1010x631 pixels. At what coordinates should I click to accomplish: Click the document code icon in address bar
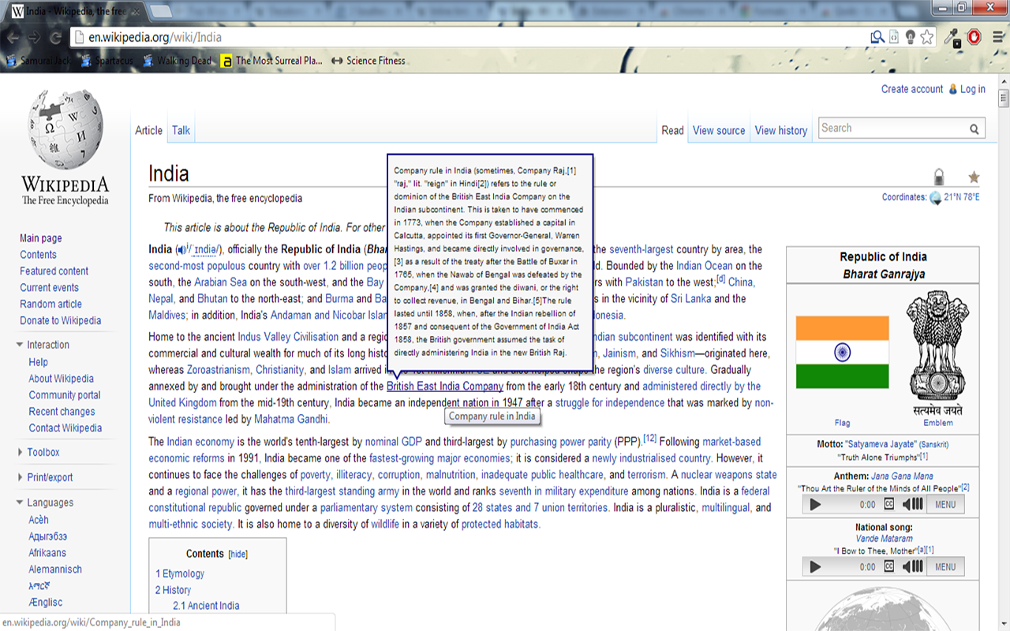[x=894, y=37]
